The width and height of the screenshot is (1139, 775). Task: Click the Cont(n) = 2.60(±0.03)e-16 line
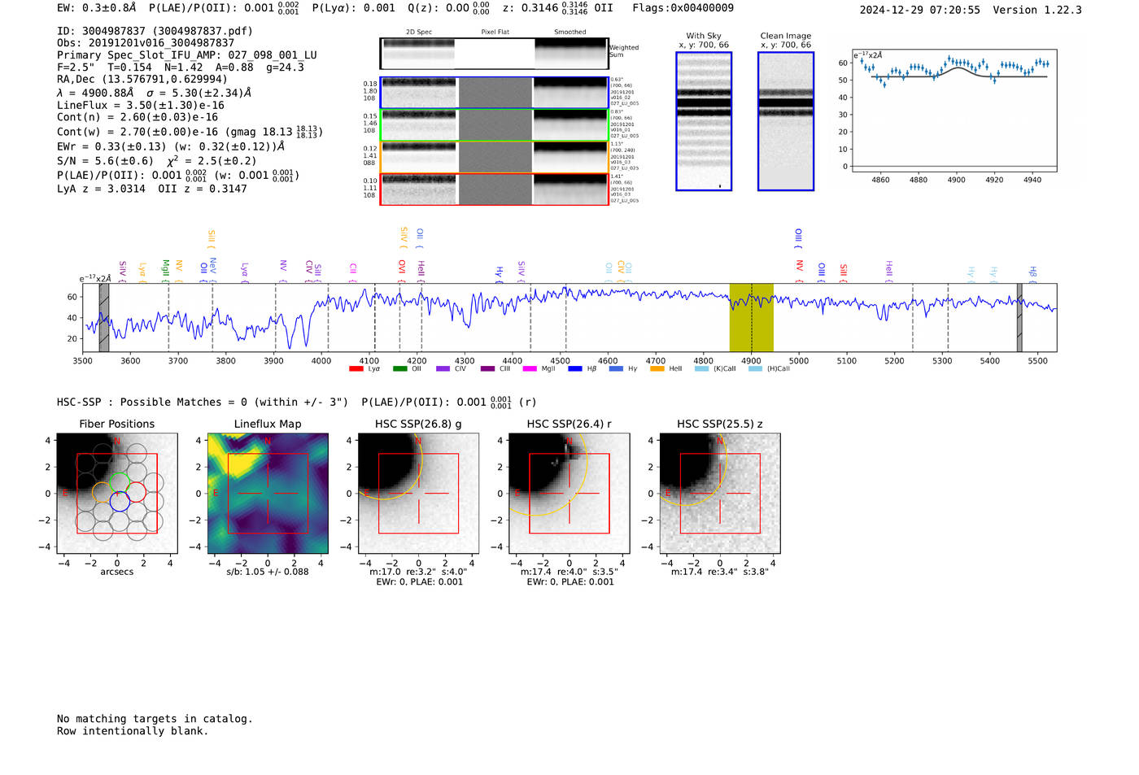click(137, 117)
